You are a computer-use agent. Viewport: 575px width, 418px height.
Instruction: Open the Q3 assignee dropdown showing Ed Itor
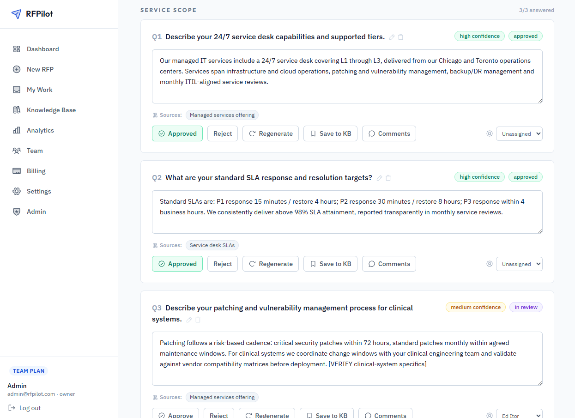(x=519, y=414)
